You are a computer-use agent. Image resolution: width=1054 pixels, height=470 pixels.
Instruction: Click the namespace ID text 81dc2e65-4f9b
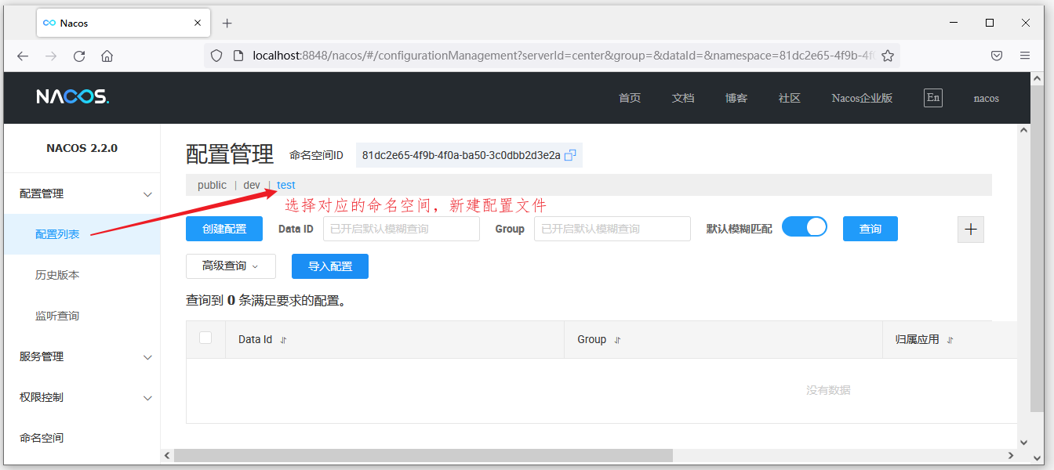click(461, 155)
